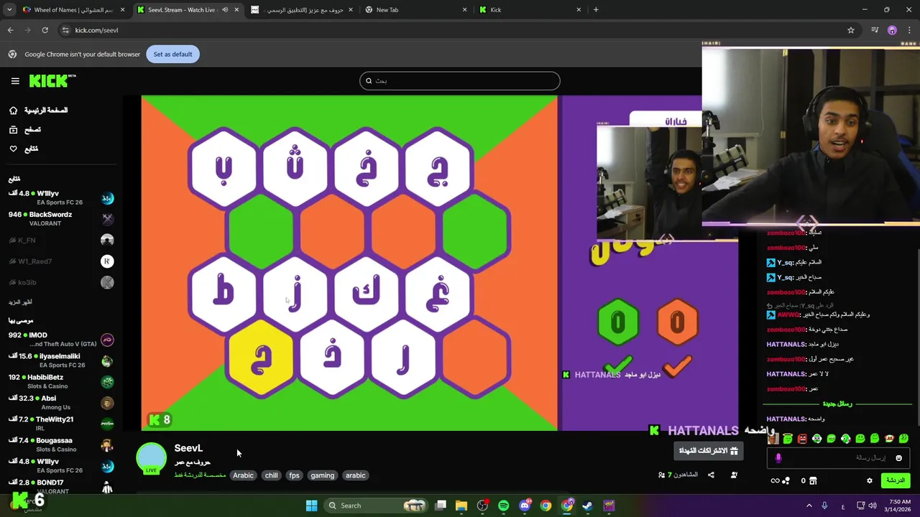This screenshot has height=517, width=920.
Task: Send message with green الدردشة button
Action: (x=896, y=480)
